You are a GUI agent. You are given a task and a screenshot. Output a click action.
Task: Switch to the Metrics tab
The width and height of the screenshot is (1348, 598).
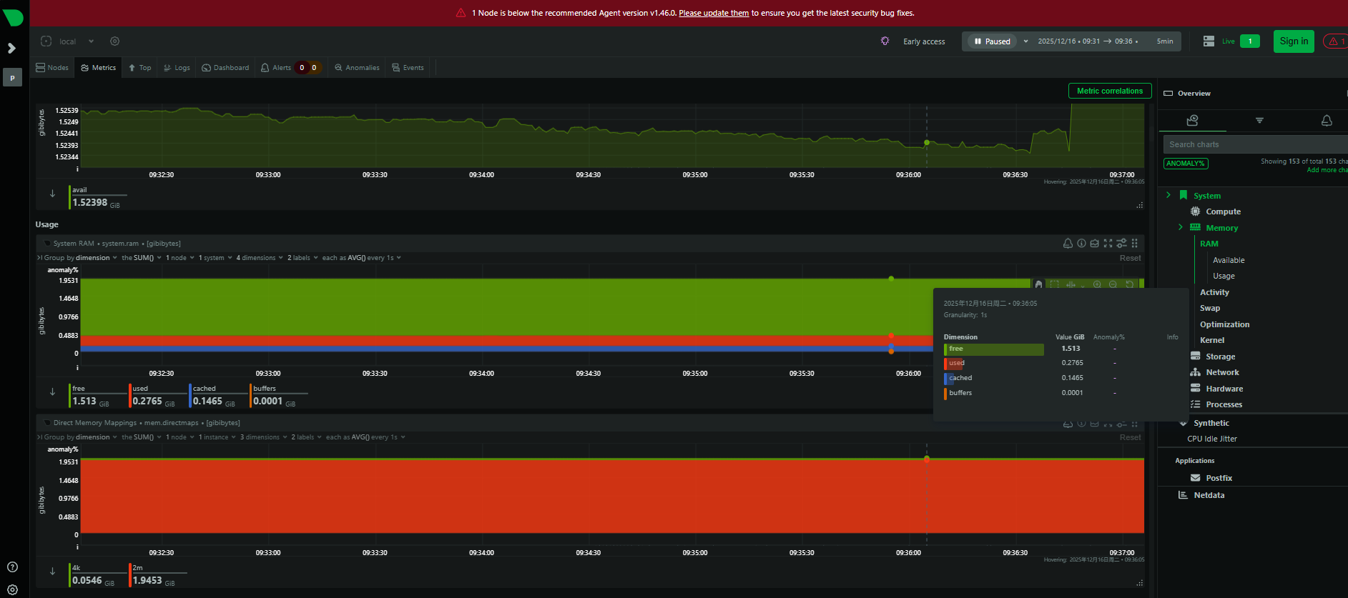pyautogui.click(x=99, y=68)
